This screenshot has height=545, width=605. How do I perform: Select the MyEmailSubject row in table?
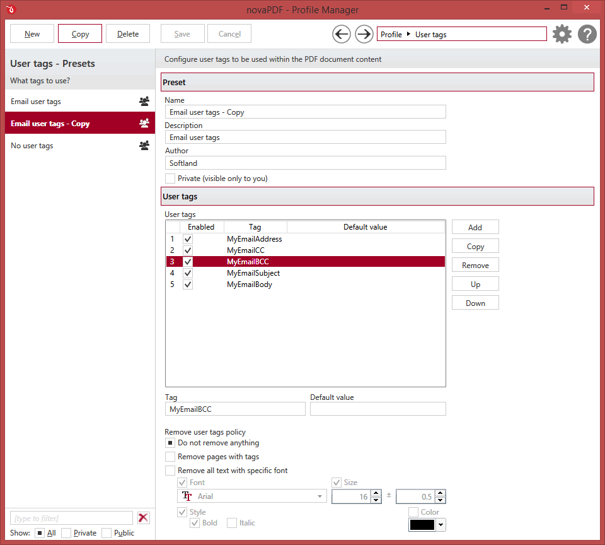(x=306, y=273)
